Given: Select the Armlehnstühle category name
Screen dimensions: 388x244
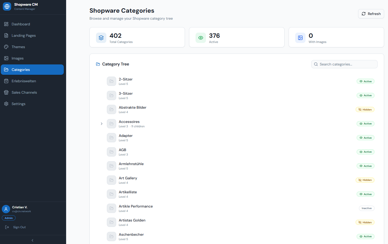Looking at the screenshot, I should (x=131, y=164).
